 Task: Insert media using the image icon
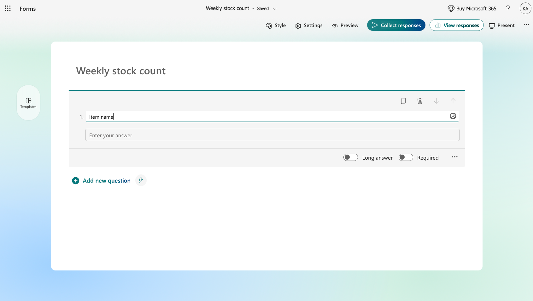point(453,116)
